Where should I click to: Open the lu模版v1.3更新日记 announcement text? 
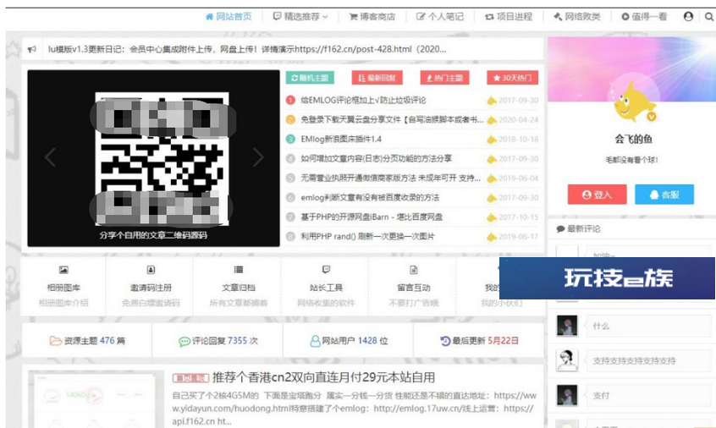pos(247,49)
